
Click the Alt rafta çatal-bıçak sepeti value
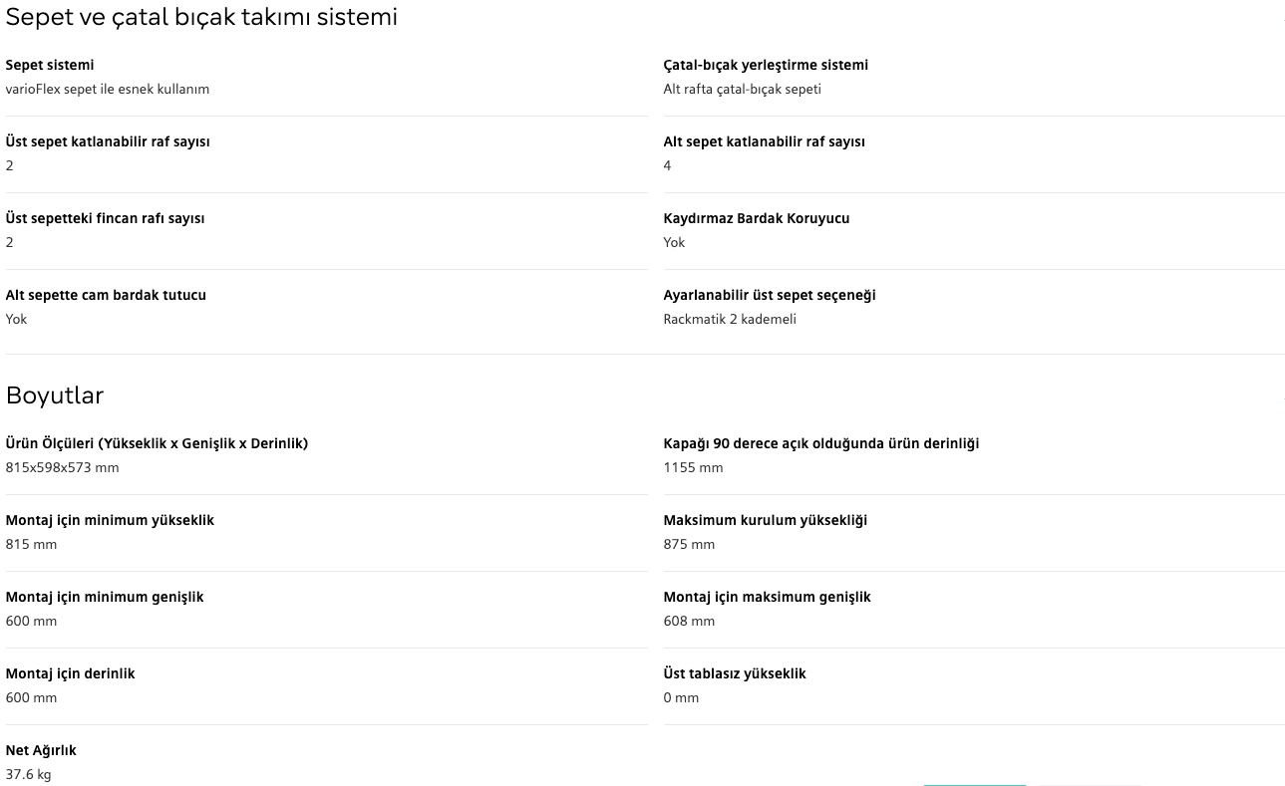tap(742, 89)
